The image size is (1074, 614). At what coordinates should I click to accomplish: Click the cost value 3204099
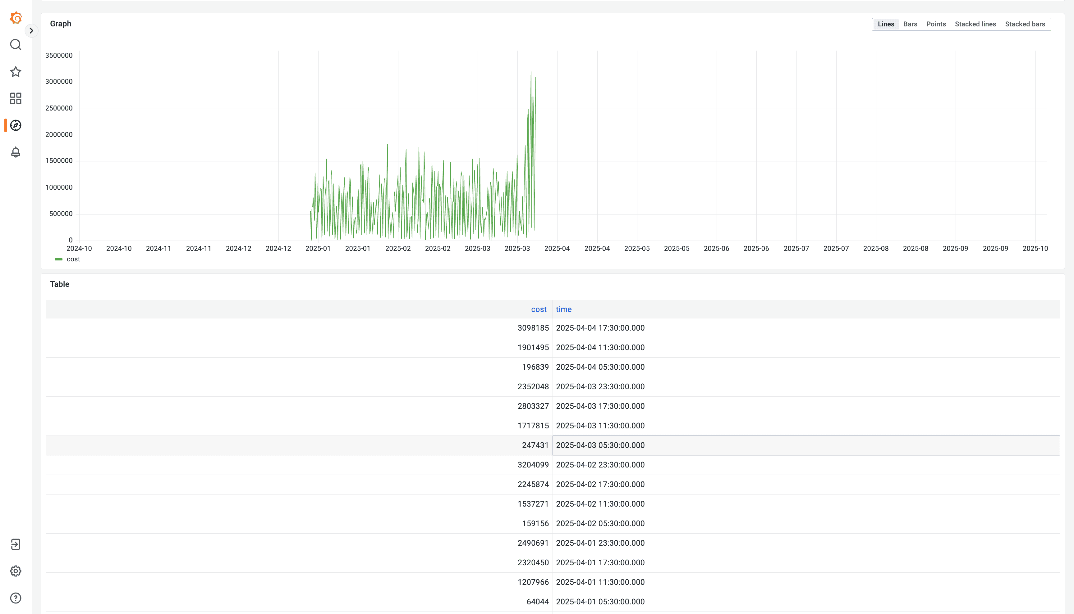click(x=533, y=465)
